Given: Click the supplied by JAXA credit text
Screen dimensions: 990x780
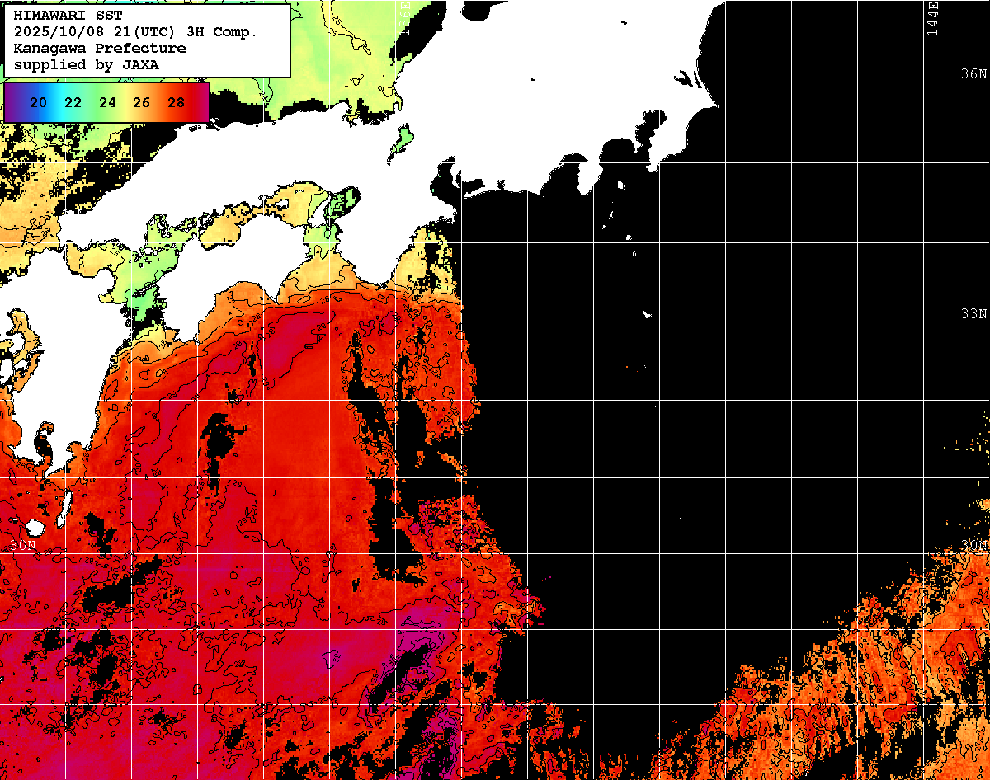Looking at the screenshot, I should [87, 64].
